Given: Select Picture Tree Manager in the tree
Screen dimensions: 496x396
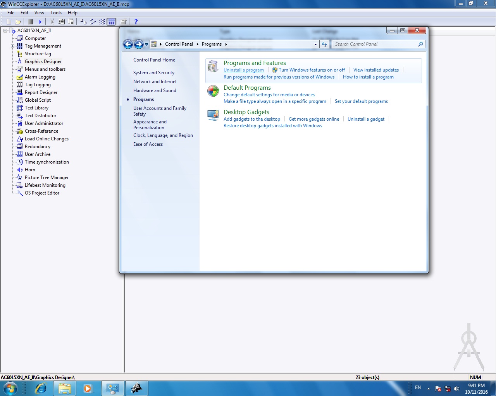Looking at the screenshot, I should pos(47,178).
